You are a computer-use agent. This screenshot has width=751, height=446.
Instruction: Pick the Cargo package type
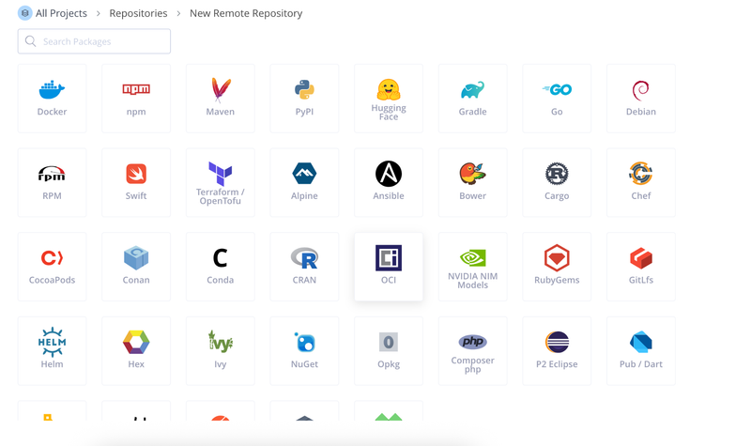click(x=557, y=182)
